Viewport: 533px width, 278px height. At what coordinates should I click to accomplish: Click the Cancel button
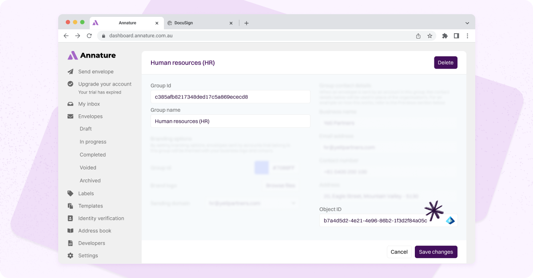pyautogui.click(x=399, y=252)
